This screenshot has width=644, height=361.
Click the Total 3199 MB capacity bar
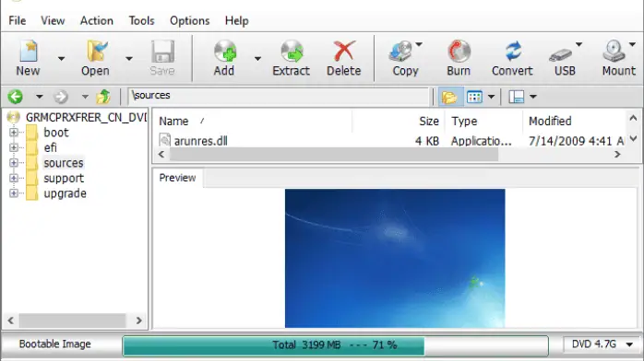335,345
